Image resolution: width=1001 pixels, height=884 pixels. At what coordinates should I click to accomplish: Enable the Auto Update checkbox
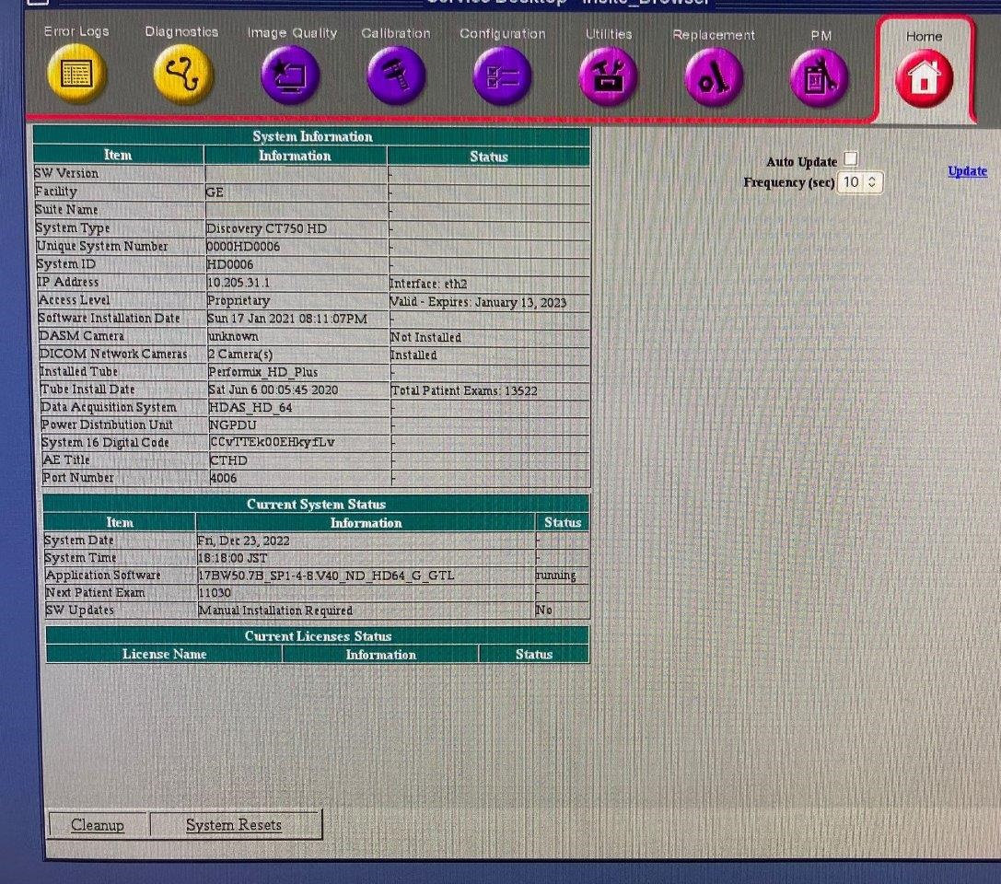(x=850, y=160)
